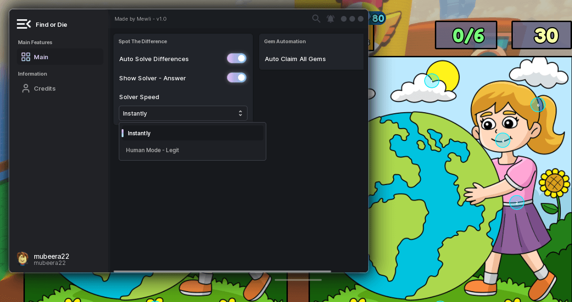Click the Main Features sidebar heading

(x=35, y=42)
